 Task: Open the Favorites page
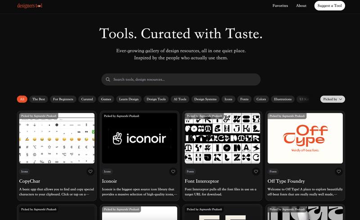[280, 6]
